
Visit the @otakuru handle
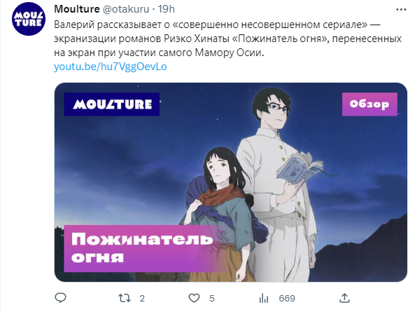[126, 9]
